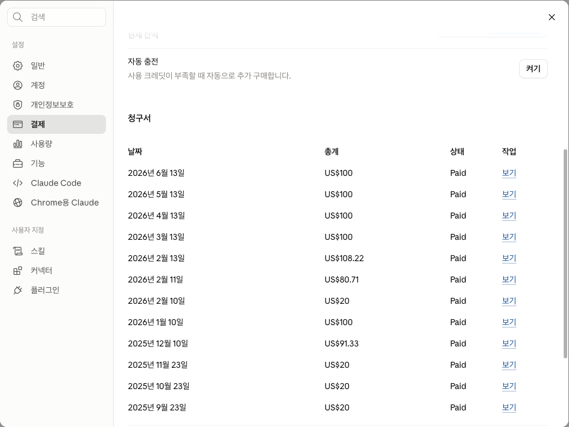Click the auto recharge description text
This screenshot has height=427, width=569.
pyautogui.click(x=210, y=76)
